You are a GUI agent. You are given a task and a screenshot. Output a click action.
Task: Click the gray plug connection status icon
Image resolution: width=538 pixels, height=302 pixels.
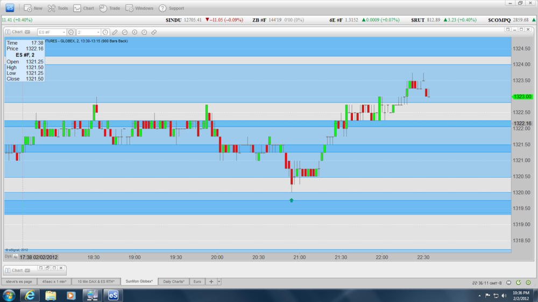pos(509,283)
